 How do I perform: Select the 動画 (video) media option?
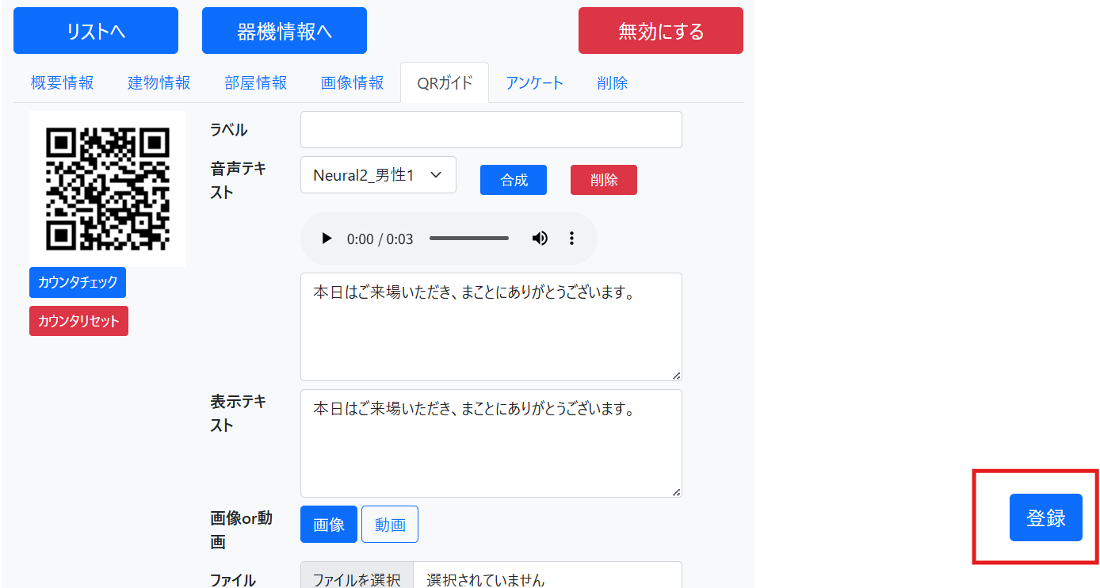click(x=389, y=524)
